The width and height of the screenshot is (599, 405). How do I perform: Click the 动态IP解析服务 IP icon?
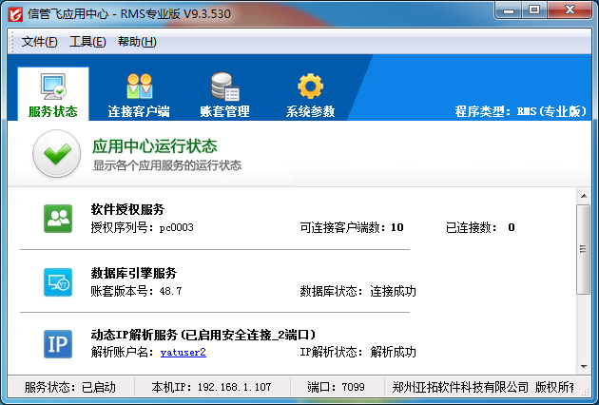[x=58, y=344]
